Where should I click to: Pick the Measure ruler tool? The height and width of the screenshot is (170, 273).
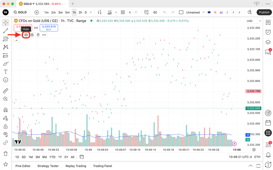(5, 91)
